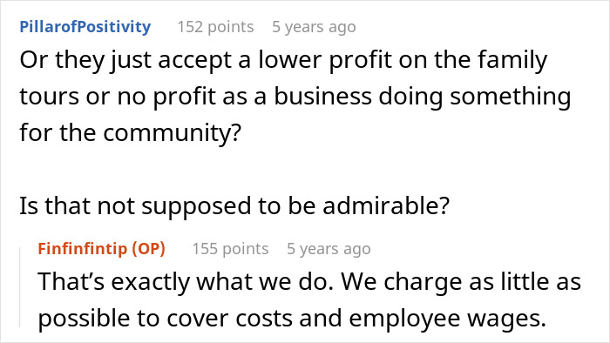Open timestamp permalink on PillarofPositivity's comment
Screen dimensions: 610x343
[314, 27]
